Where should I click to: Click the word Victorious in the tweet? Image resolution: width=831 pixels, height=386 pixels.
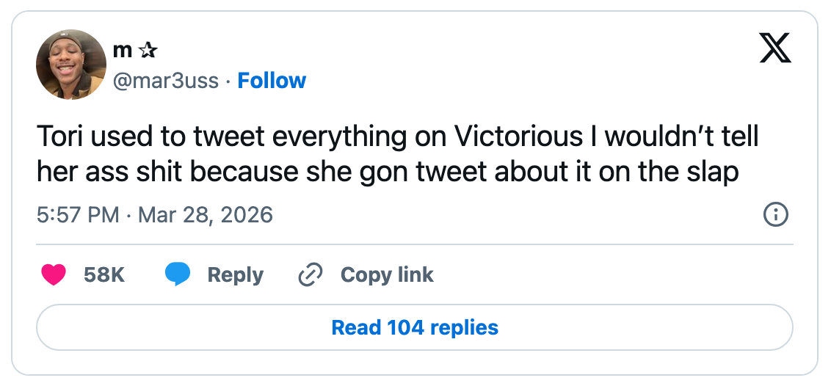pyautogui.click(x=518, y=137)
